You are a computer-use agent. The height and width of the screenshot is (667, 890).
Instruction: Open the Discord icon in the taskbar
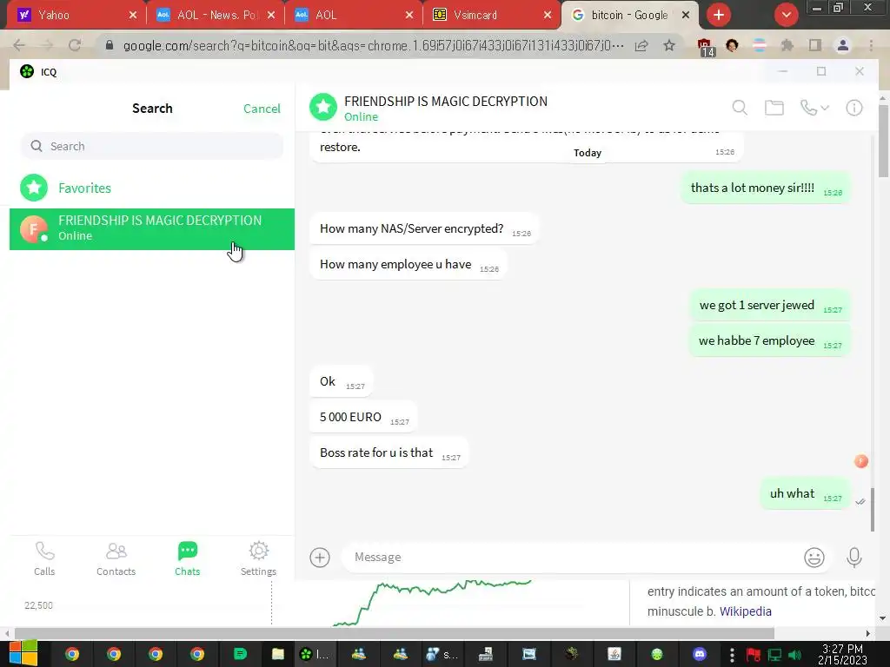tap(700, 654)
